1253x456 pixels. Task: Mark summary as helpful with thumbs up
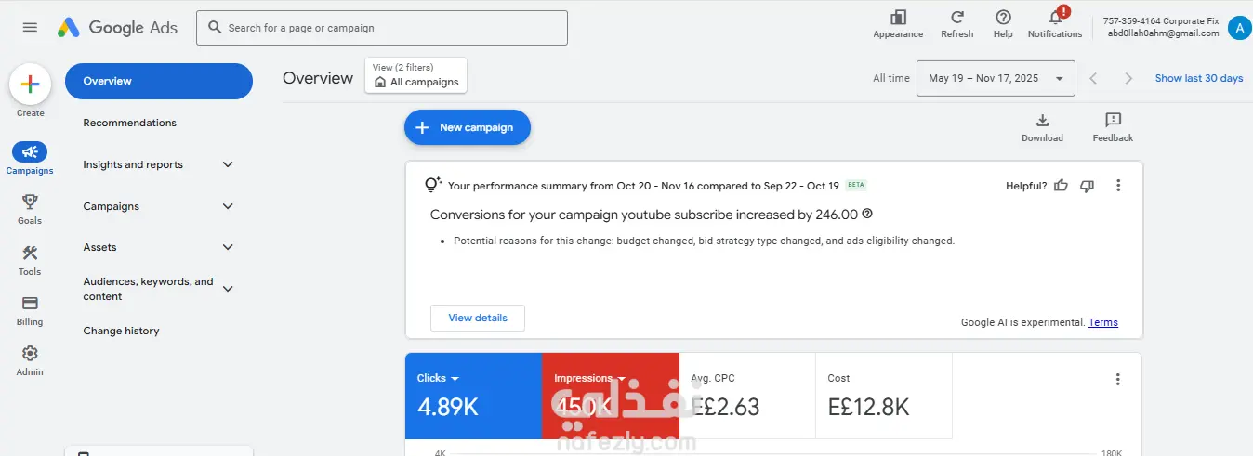[x=1062, y=186]
